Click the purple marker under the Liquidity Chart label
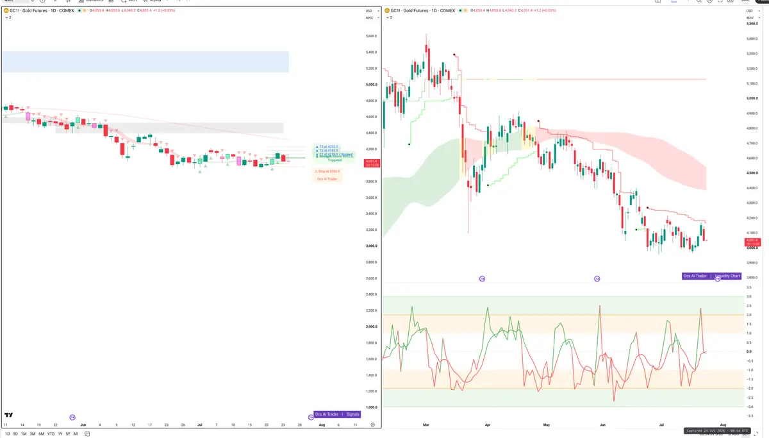Viewport: 769px width, 438px height. [x=718, y=278]
